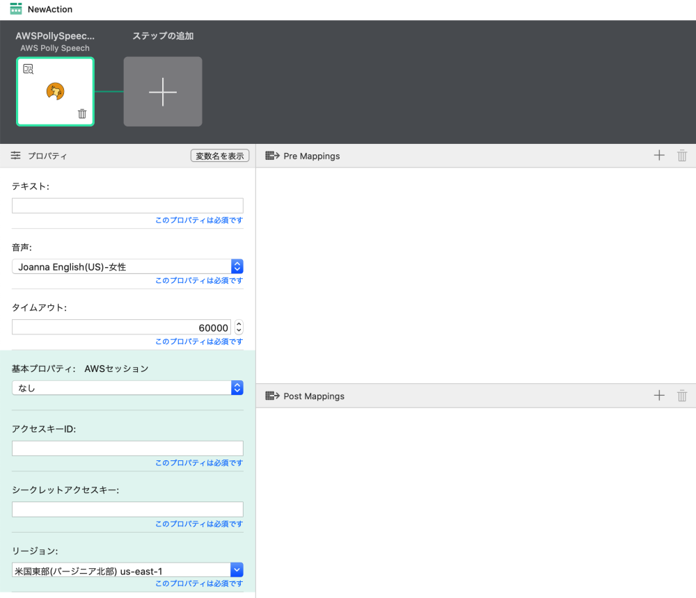Open the AWSセッション dropdown showing なし
Viewport: 696px width, 598px height.
click(x=237, y=388)
